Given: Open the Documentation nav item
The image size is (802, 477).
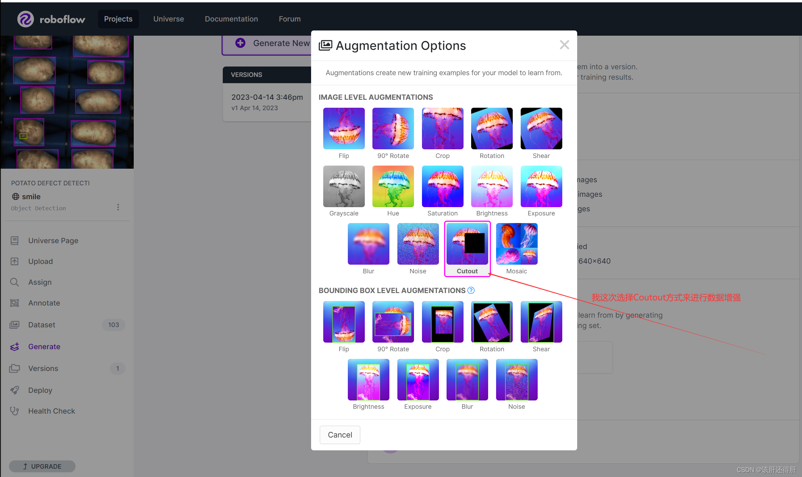Looking at the screenshot, I should (231, 19).
